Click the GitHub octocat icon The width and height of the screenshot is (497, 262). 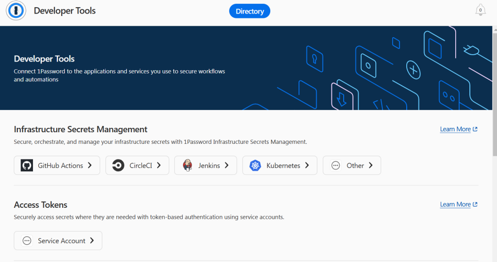(x=27, y=166)
